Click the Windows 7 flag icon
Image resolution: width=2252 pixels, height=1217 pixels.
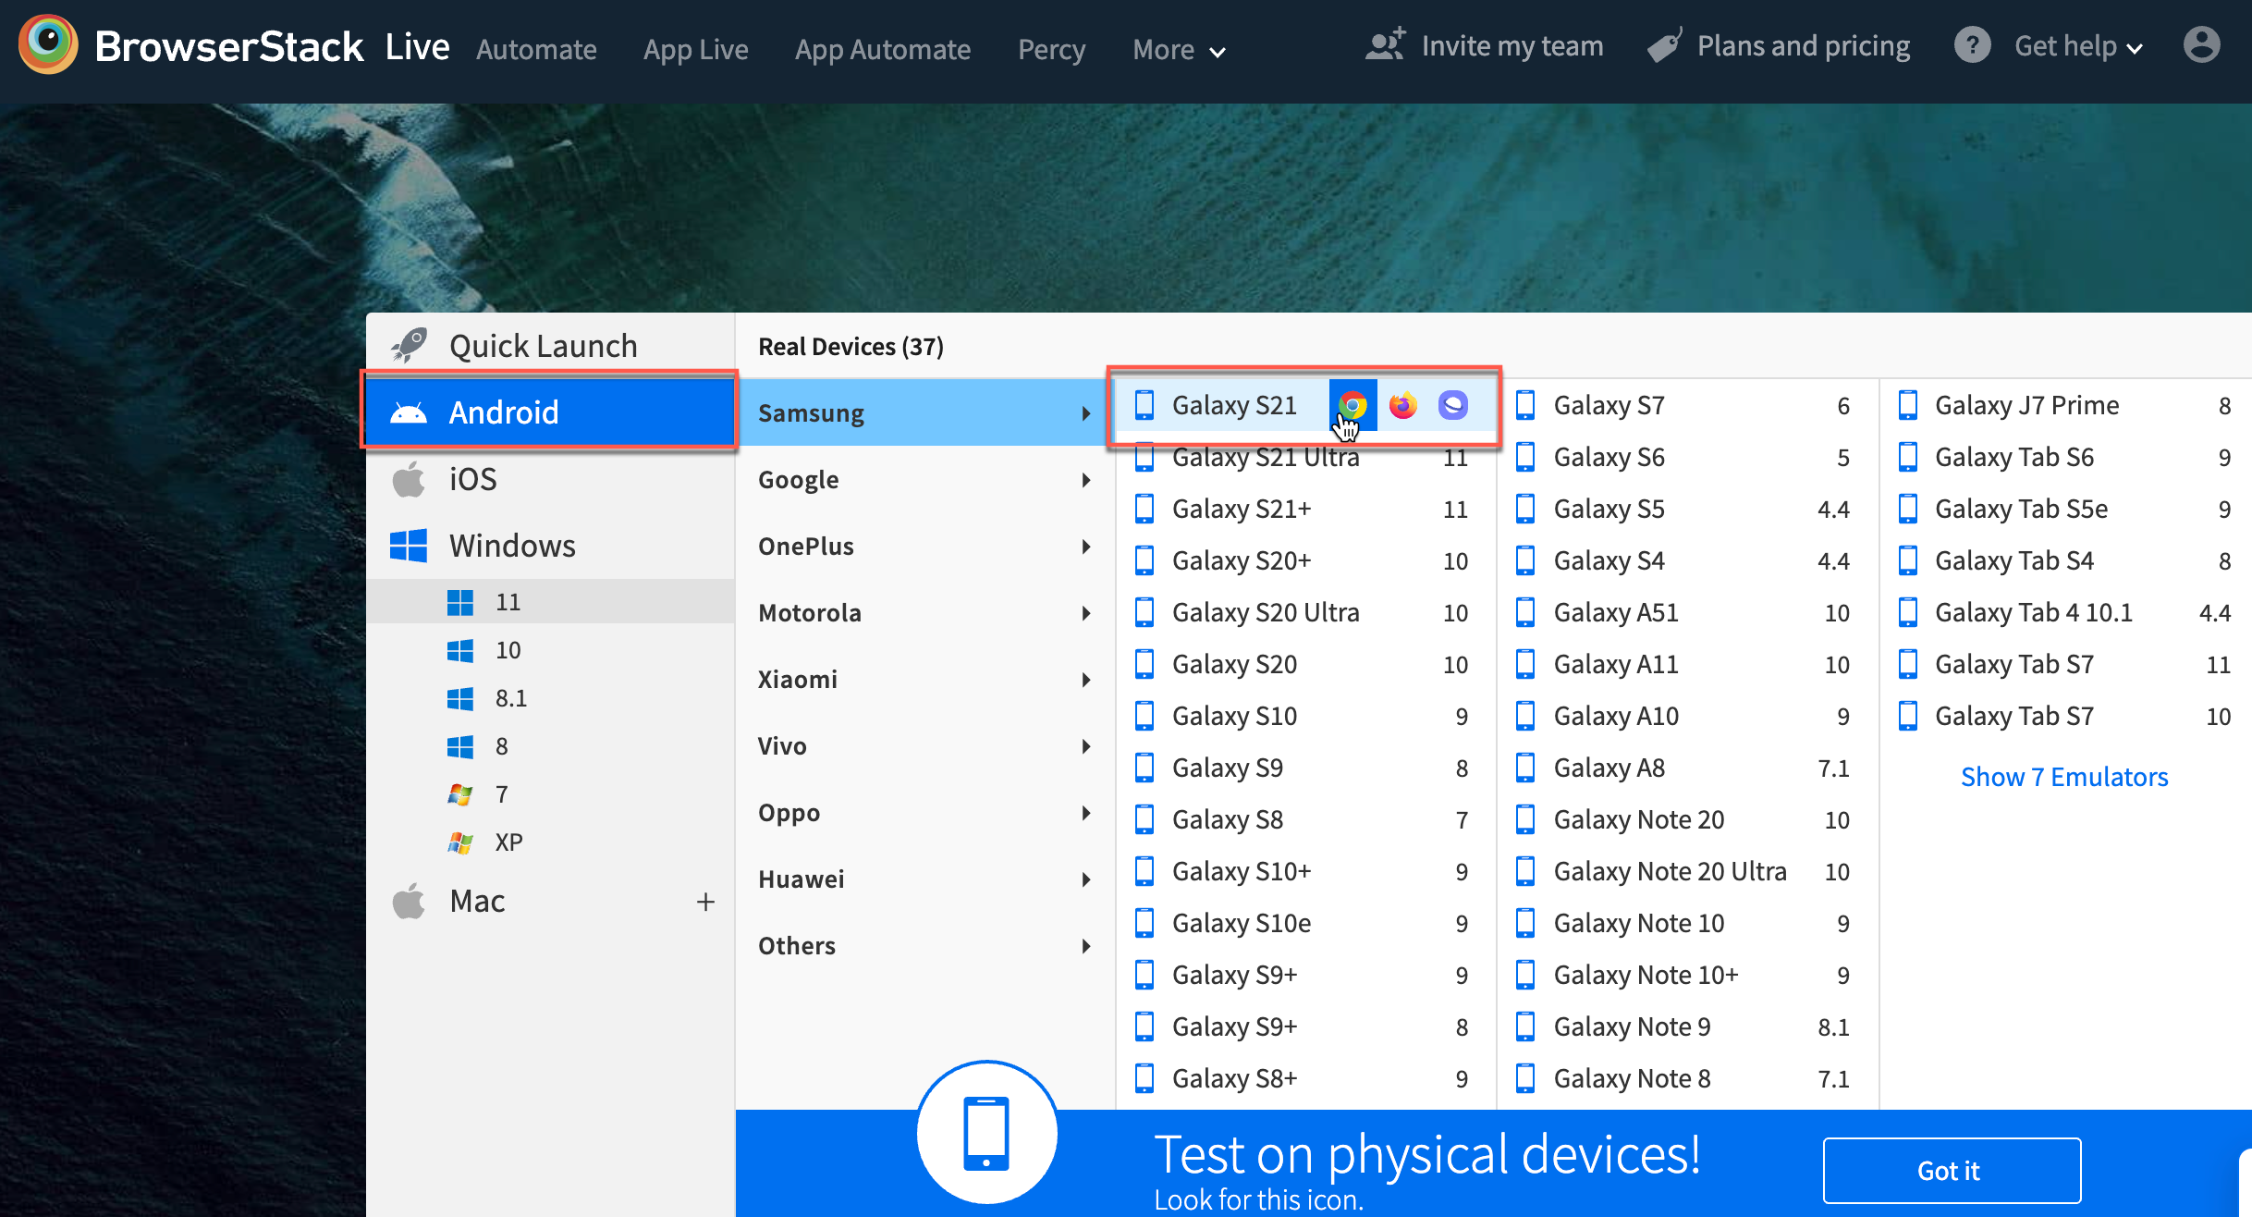click(x=460, y=794)
